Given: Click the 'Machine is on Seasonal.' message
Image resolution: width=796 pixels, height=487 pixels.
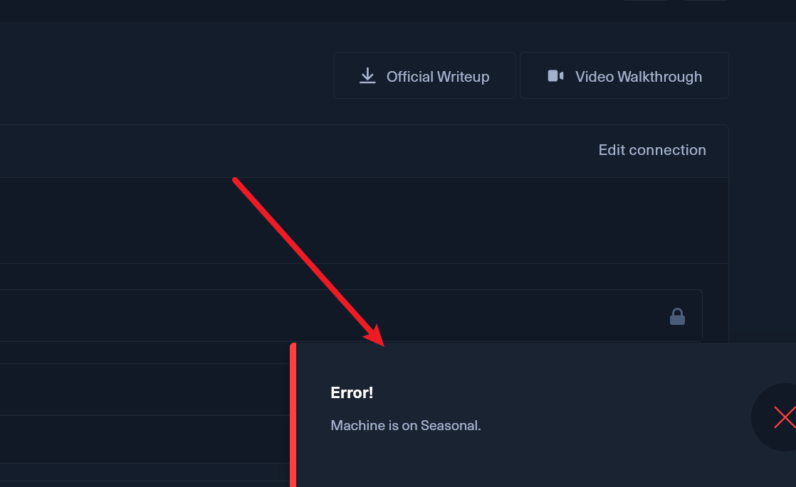Looking at the screenshot, I should pos(405,425).
